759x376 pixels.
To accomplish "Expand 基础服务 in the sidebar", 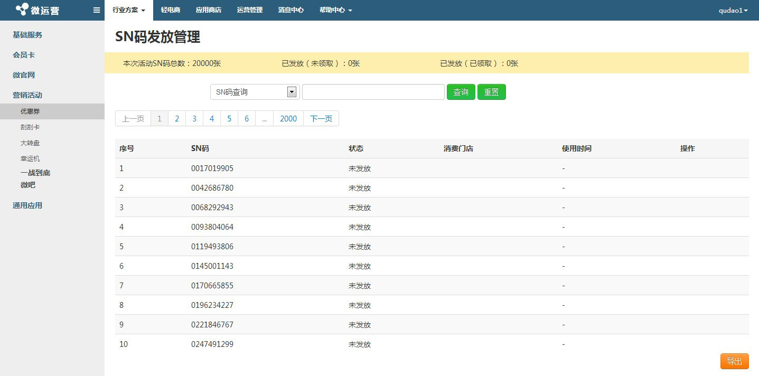I will (27, 35).
